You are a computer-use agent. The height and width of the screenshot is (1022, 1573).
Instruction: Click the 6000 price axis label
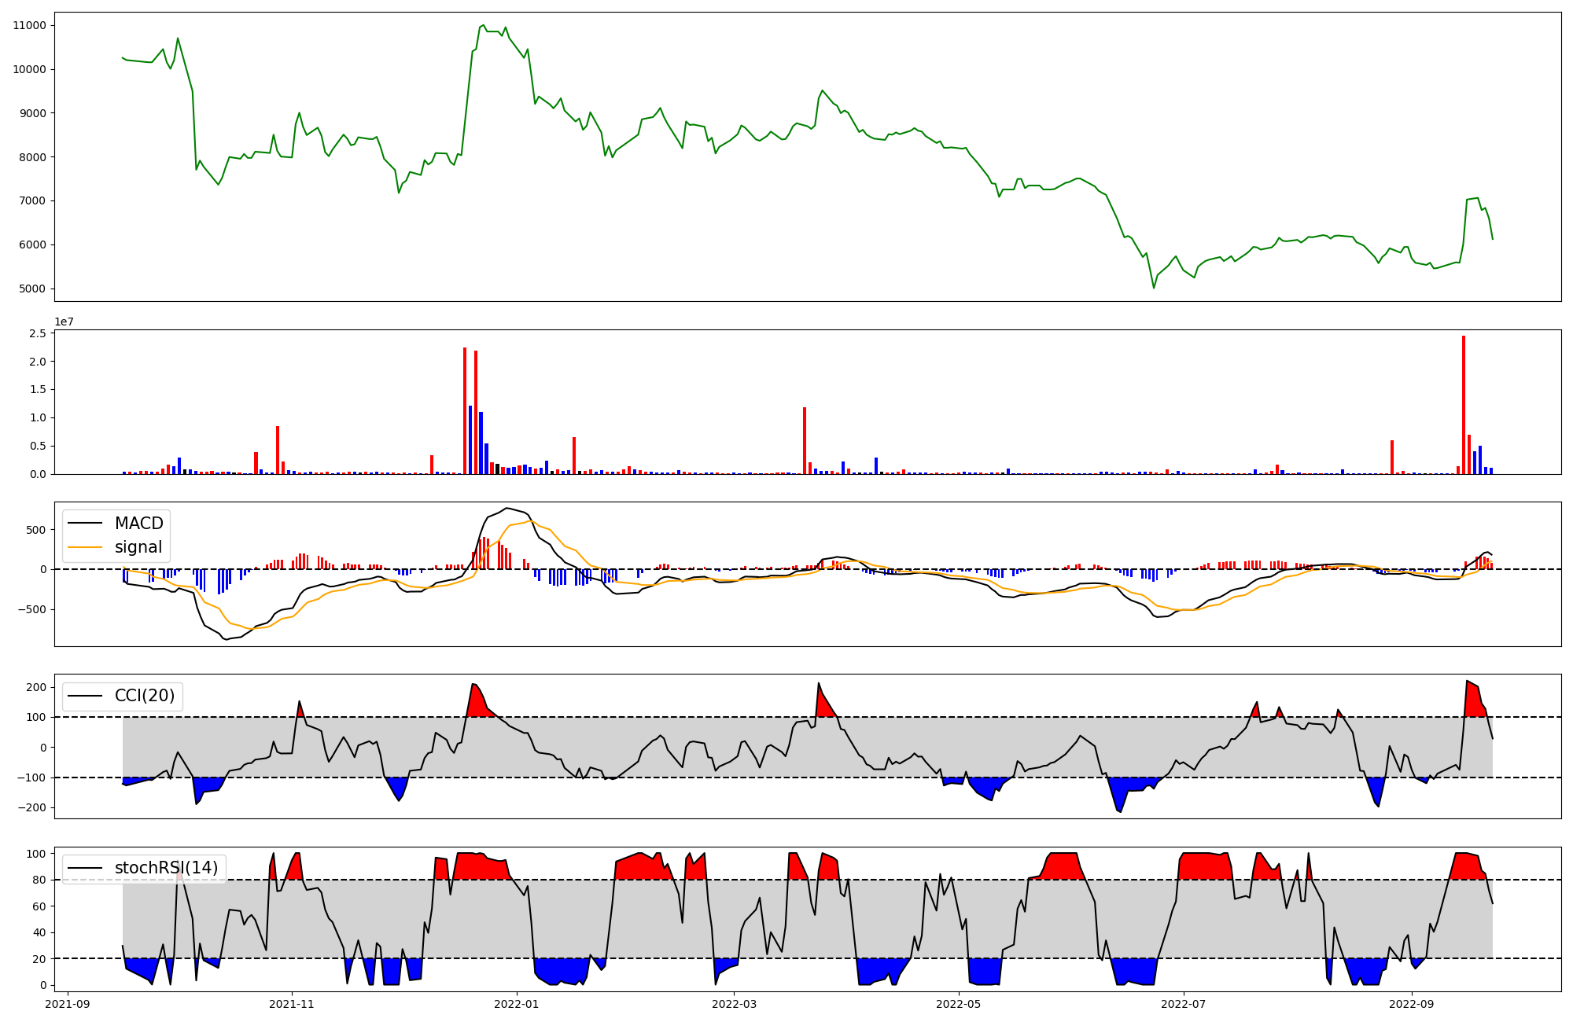coord(32,244)
